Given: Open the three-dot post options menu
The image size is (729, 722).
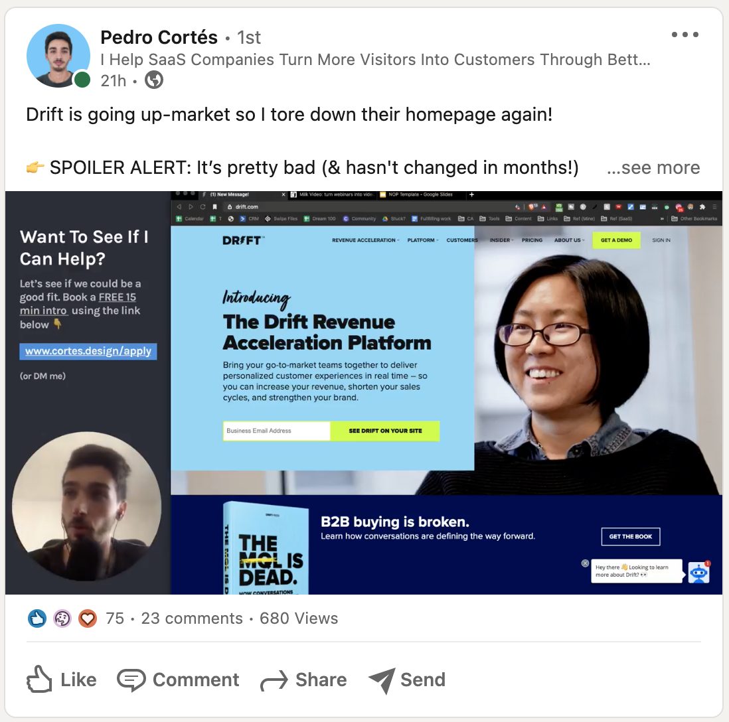Looking at the screenshot, I should coord(685,35).
